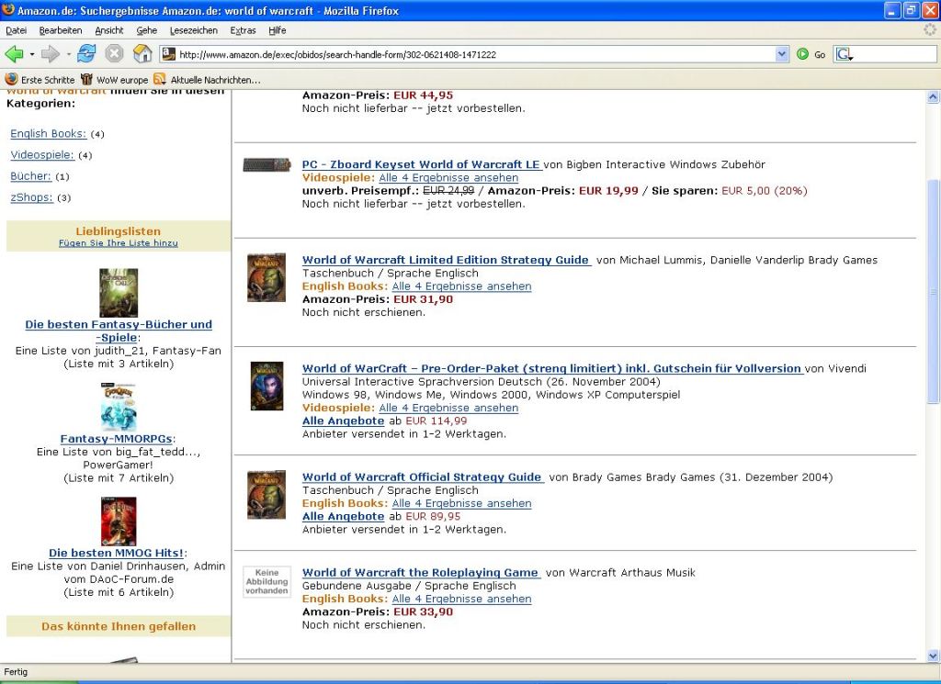Click the Amazon favicon in address bar
941x684 pixels.
tap(169, 54)
